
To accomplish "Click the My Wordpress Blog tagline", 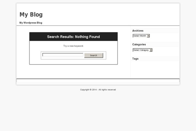I will tap(31, 23).
